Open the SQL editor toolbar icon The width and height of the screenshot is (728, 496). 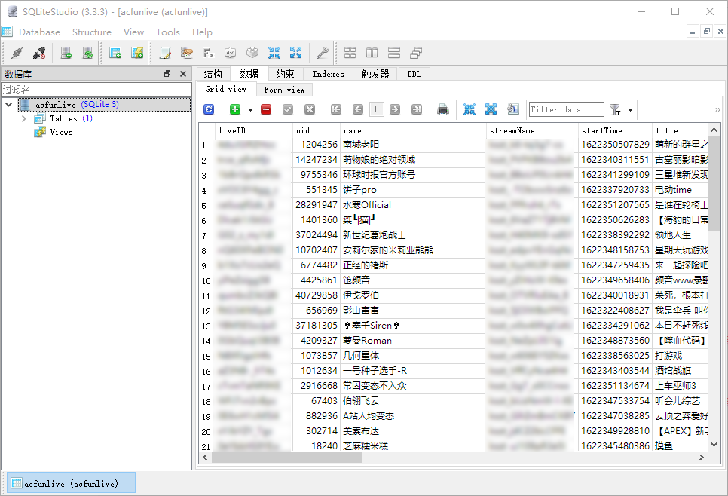click(165, 53)
